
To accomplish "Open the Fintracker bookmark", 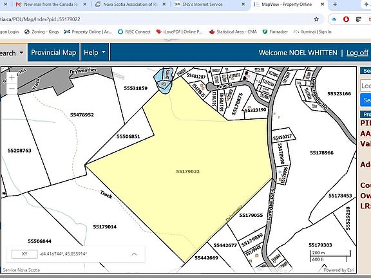I will tap(275, 32).
